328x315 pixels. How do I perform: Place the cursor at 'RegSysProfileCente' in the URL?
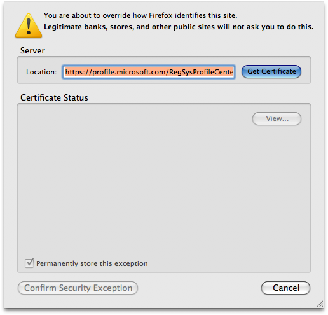tap(201, 72)
